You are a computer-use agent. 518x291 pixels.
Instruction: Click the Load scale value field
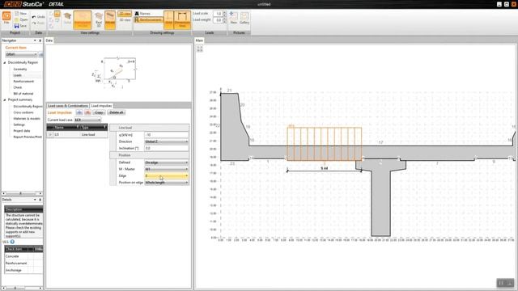[x=218, y=14]
